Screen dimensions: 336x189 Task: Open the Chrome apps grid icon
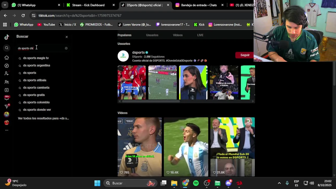point(5,25)
